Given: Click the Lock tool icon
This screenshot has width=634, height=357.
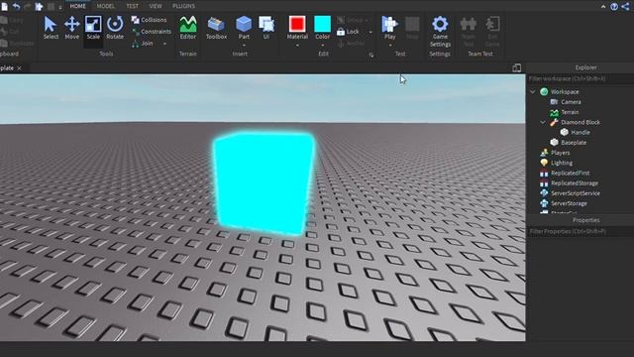Looking at the screenshot, I should tap(341, 32).
